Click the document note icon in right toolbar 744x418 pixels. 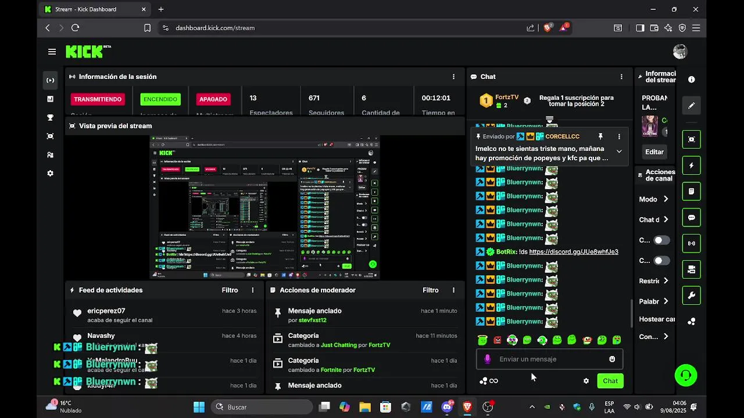(691, 191)
